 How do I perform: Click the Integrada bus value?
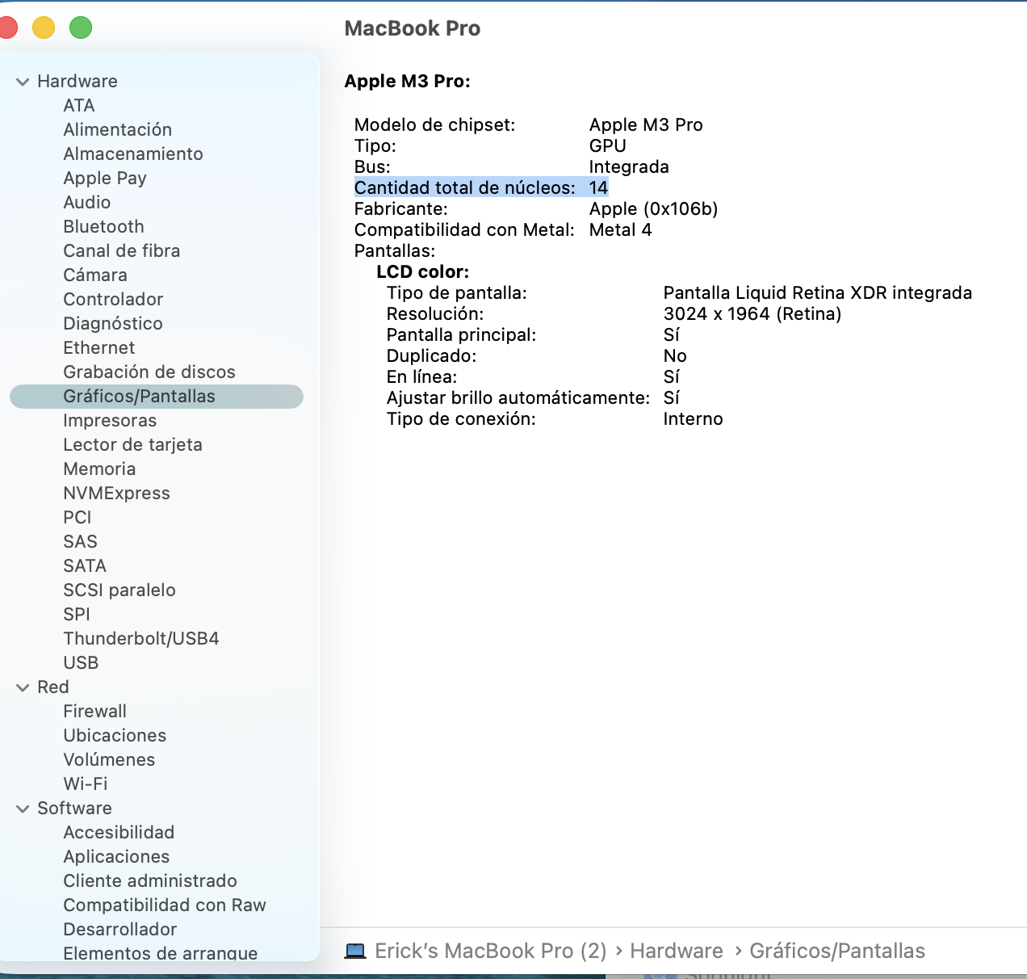tap(629, 167)
